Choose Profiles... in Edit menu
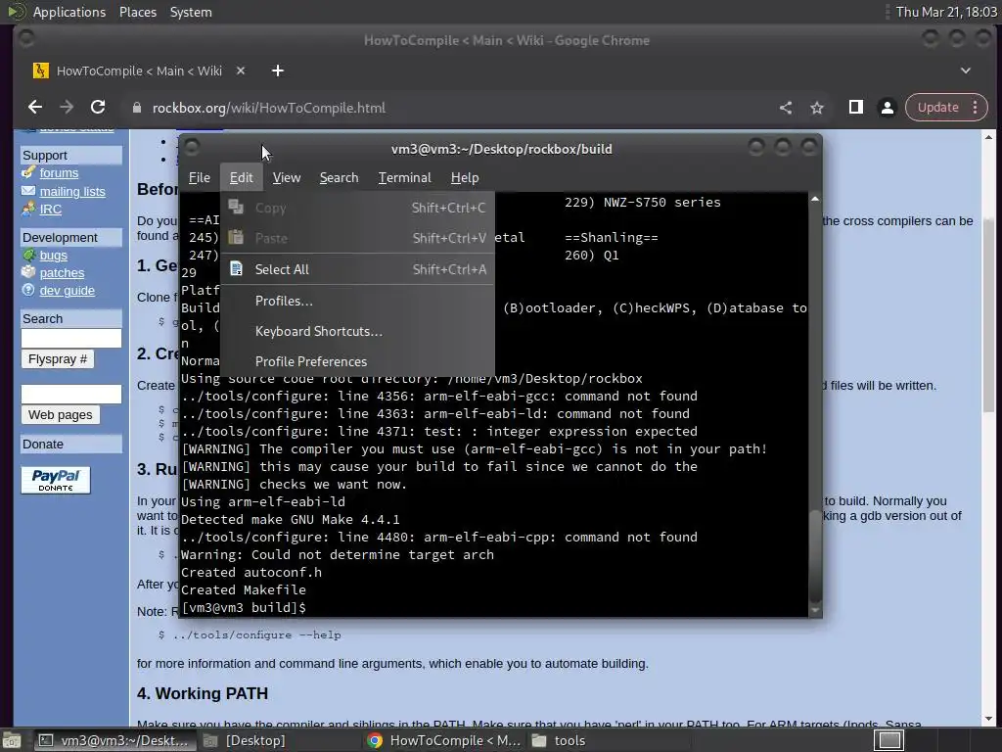Image resolution: width=1002 pixels, height=752 pixels. point(358,301)
